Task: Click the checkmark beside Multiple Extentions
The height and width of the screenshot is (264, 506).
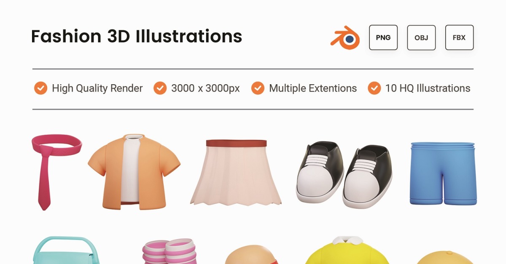Action: pyautogui.click(x=258, y=88)
